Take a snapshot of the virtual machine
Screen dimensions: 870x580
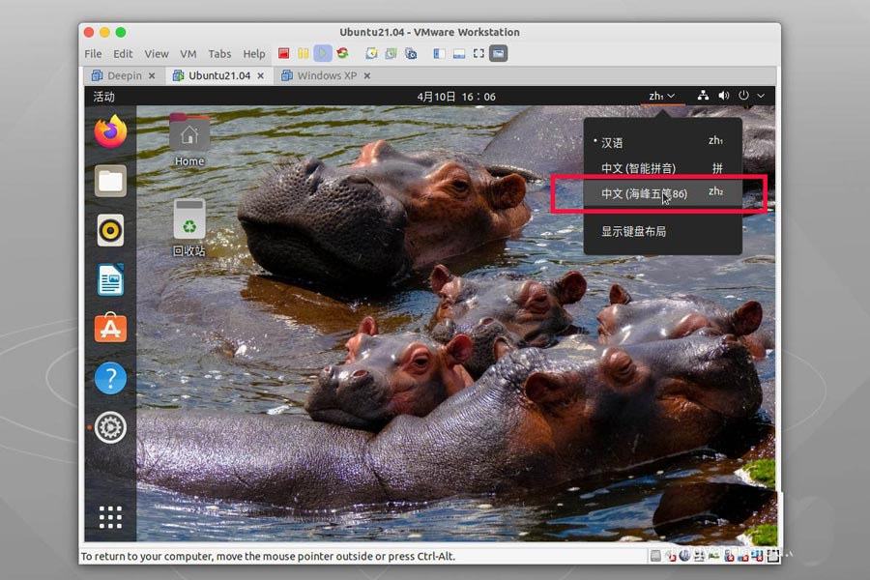[x=370, y=53]
